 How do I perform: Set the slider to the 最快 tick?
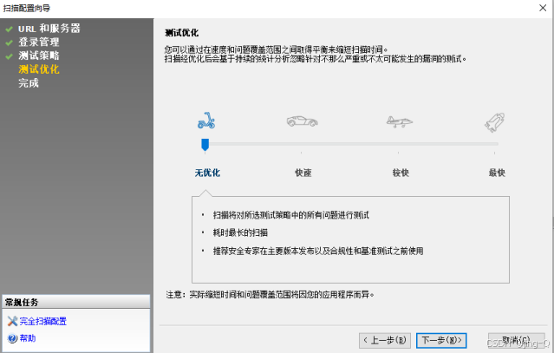click(x=495, y=144)
